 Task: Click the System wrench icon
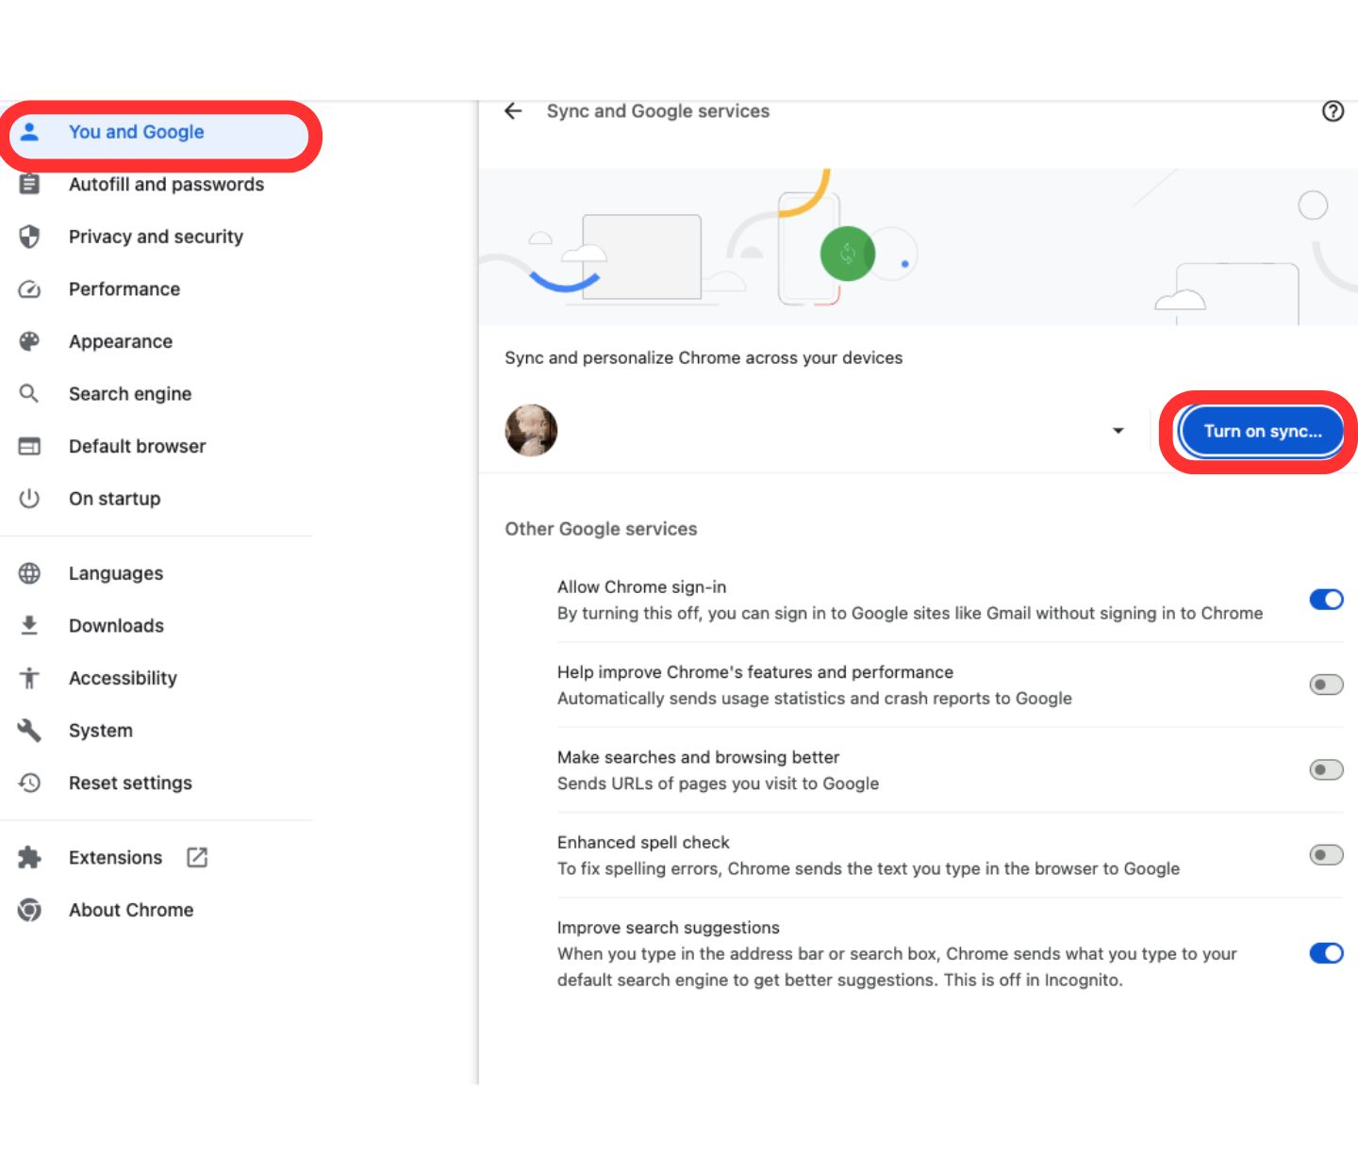(30, 731)
